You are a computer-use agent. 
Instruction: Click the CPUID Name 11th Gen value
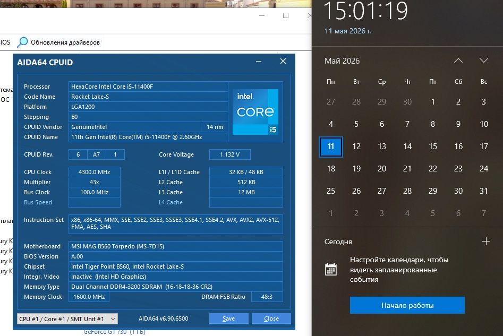coord(148,137)
